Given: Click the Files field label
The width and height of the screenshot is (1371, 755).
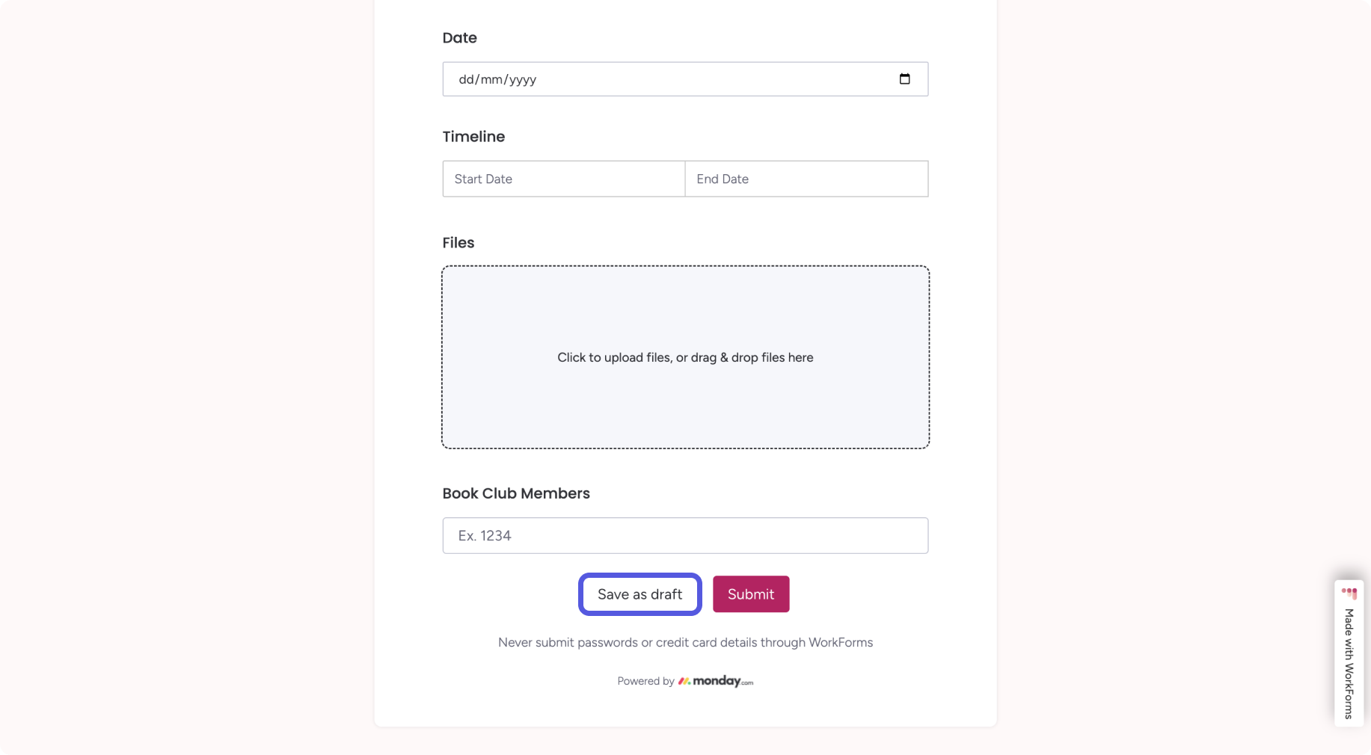Looking at the screenshot, I should (458, 243).
